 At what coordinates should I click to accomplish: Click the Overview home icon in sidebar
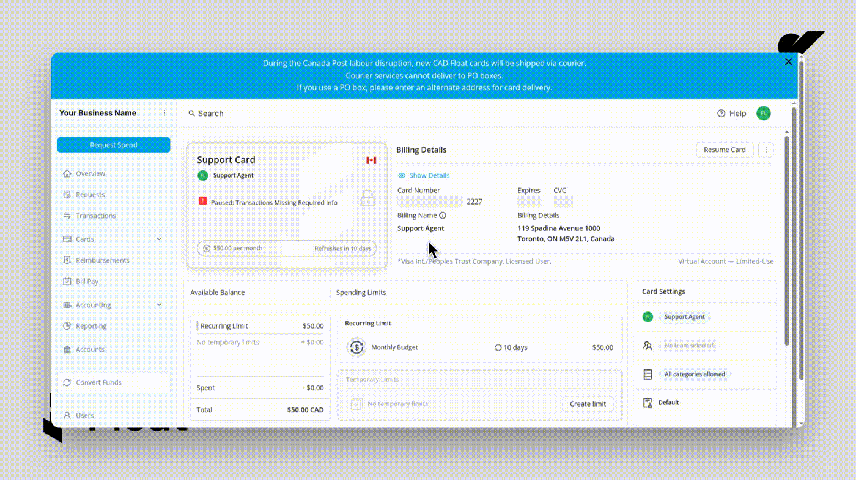[x=67, y=173]
